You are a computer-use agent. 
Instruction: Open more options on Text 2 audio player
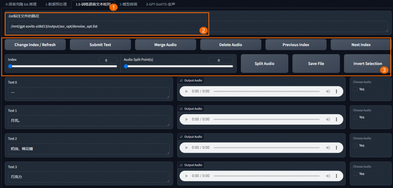point(336,148)
